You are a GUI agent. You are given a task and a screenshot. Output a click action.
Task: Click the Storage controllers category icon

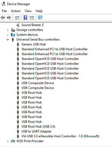(x=13, y=30)
